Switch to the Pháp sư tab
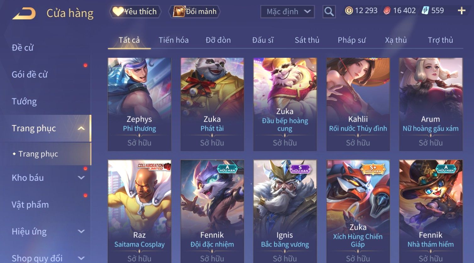The width and height of the screenshot is (474, 263). [352, 40]
